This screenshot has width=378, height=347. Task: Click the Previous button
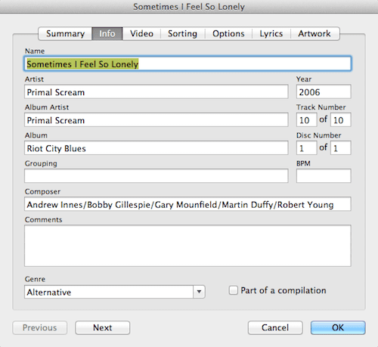pyautogui.click(x=40, y=327)
